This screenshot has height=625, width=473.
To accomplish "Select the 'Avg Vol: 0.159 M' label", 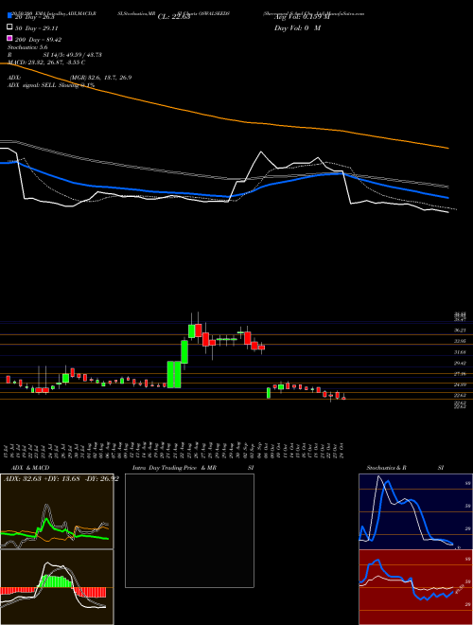I will [302, 16].
